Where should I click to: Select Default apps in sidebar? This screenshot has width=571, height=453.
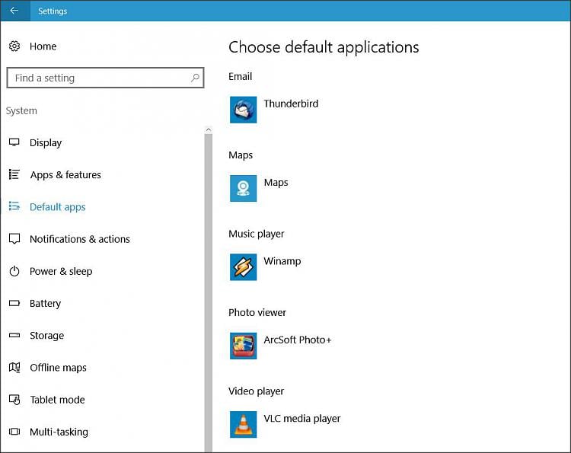(57, 207)
